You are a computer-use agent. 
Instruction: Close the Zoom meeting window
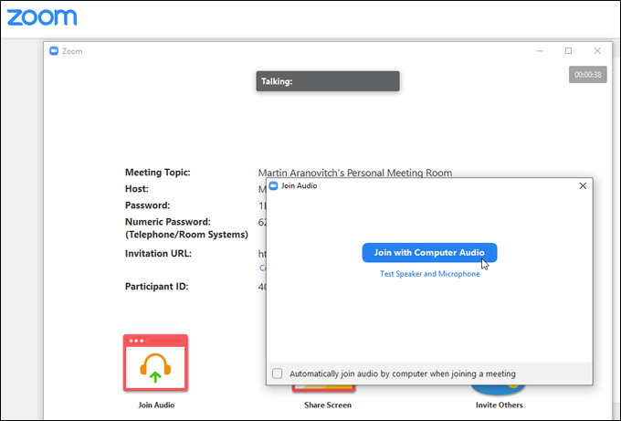(597, 51)
